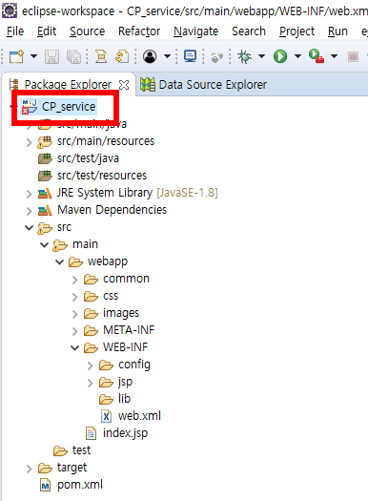Image resolution: width=368 pixels, height=501 pixels.
Task: Click the images folder icon
Action: [91, 314]
